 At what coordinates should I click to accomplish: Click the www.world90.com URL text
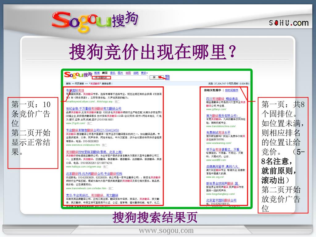pos(216,160)
